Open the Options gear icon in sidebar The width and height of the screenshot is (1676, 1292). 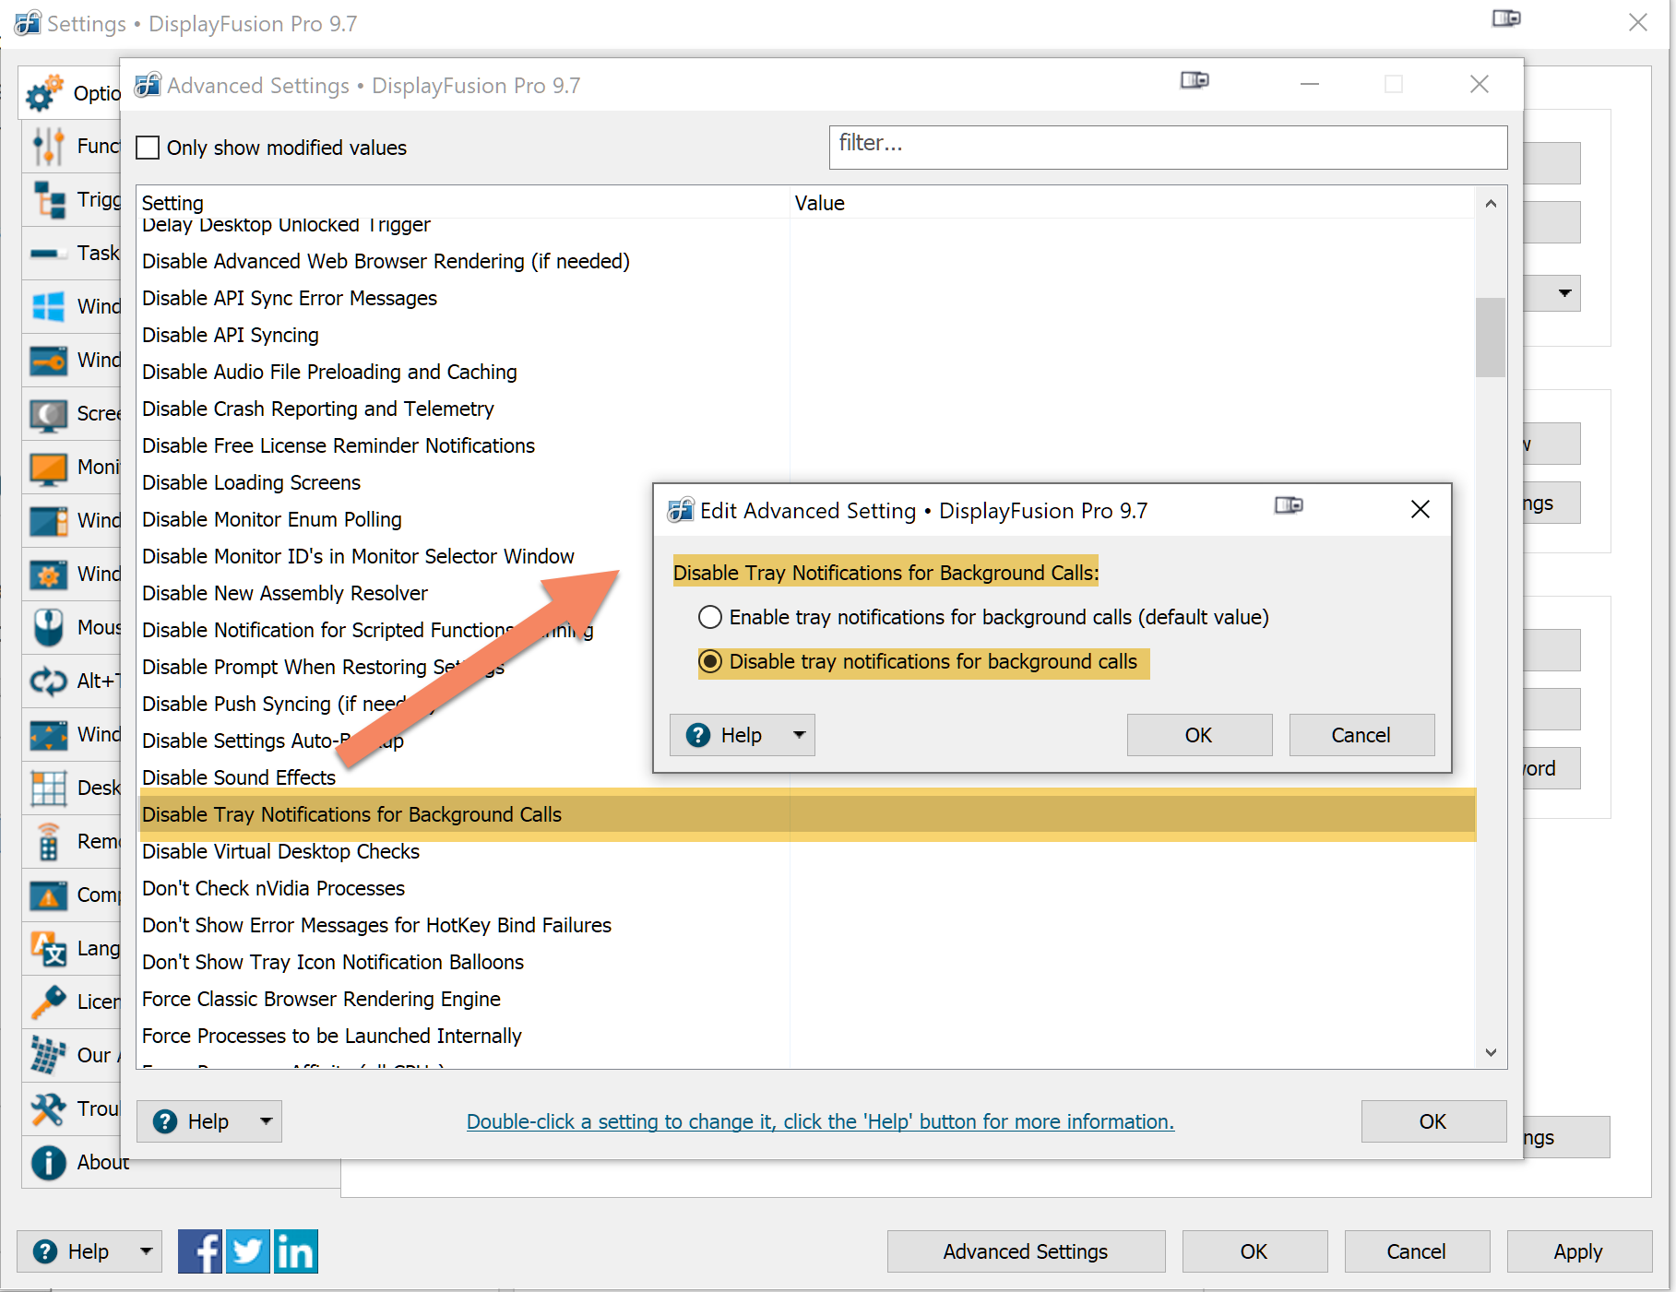pos(45,93)
